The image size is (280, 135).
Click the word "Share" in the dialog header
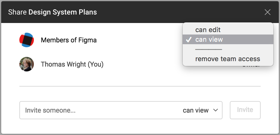tap(17, 12)
